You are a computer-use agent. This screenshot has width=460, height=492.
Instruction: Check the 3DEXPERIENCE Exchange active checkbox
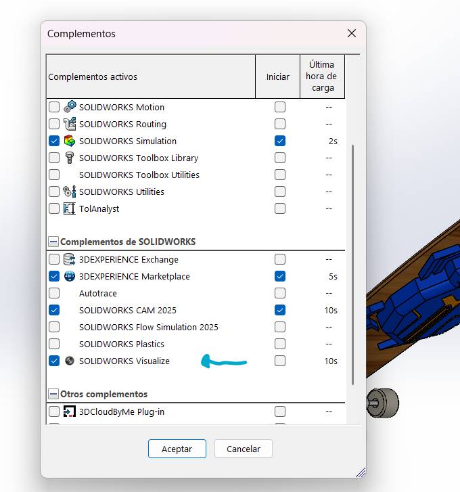tap(54, 259)
